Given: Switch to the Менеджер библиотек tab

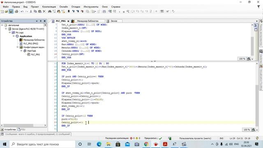Looking at the screenshot, I should click(x=88, y=21).
